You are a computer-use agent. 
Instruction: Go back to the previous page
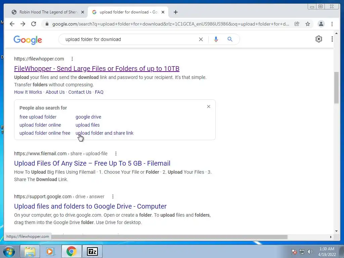pyautogui.click(x=12, y=24)
